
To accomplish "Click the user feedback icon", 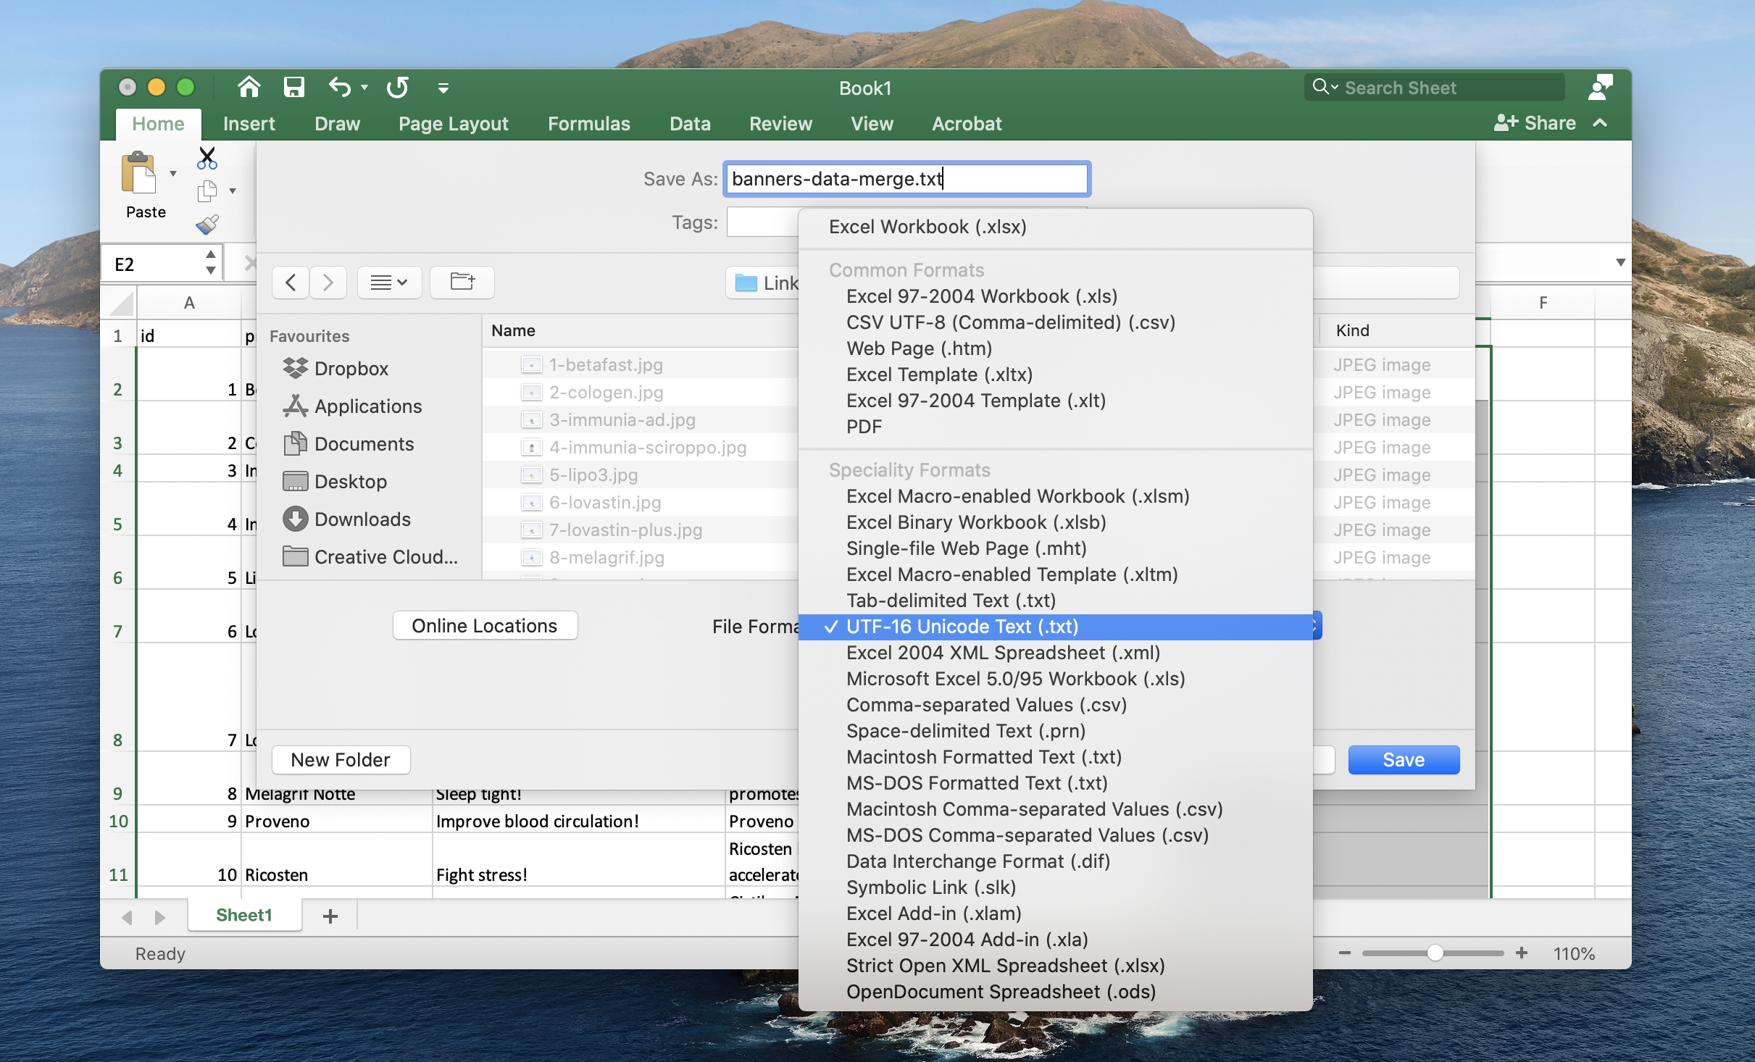I will pos(1600,87).
